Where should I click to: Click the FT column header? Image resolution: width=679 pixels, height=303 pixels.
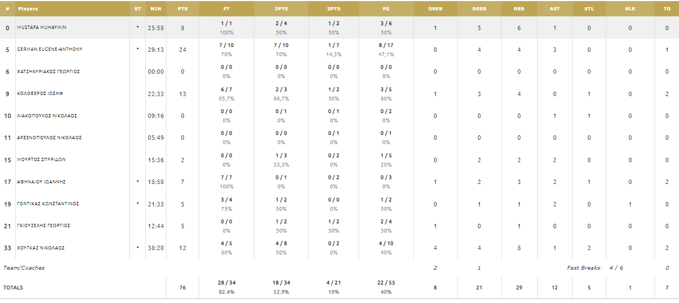tap(227, 9)
